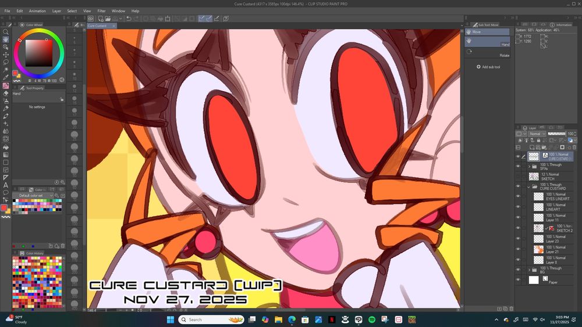Hide the EYES LINEART layer
The width and height of the screenshot is (582, 327).
coord(518,196)
